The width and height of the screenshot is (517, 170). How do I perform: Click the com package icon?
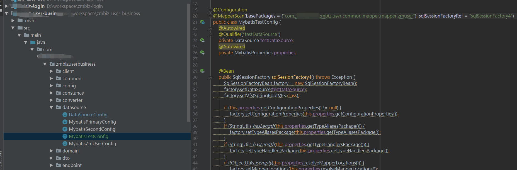coord(39,50)
